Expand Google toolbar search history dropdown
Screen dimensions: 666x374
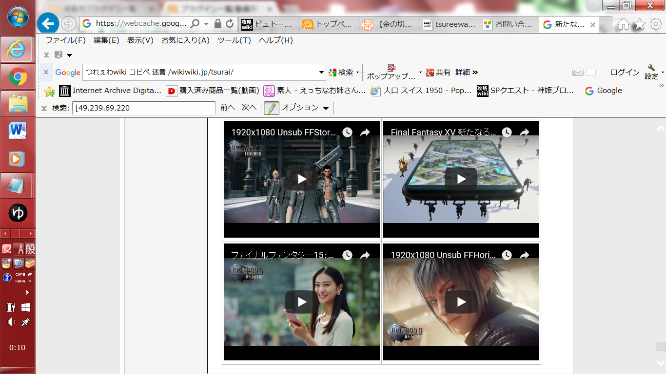321,73
